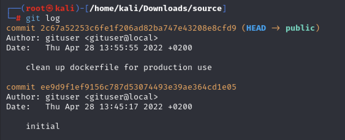Click the first Author label
This screenshot has width=345, height=140.
point(23,38)
